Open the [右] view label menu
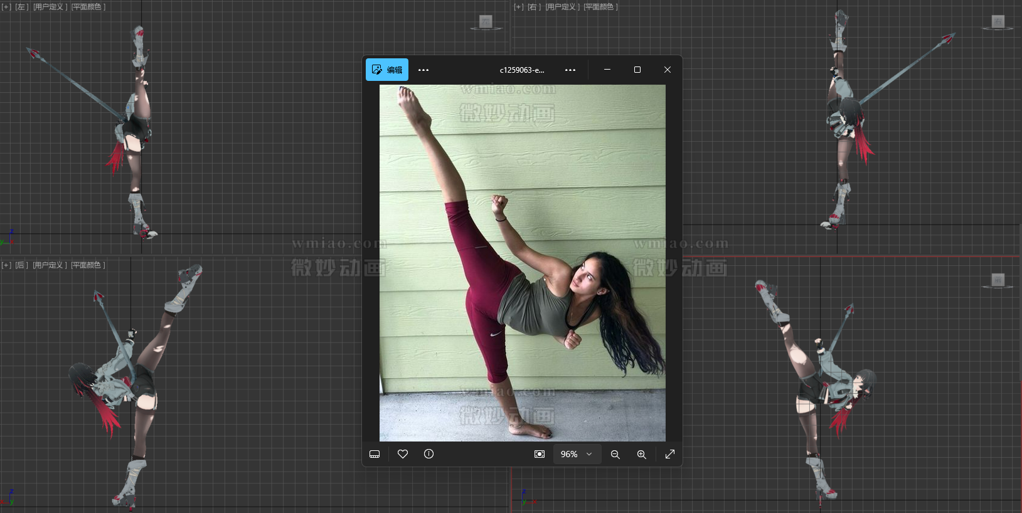Viewport: 1022px width, 513px height. click(534, 7)
